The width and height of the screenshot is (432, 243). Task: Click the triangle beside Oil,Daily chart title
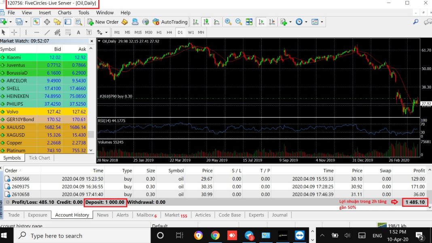pyautogui.click(x=99, y=41)
